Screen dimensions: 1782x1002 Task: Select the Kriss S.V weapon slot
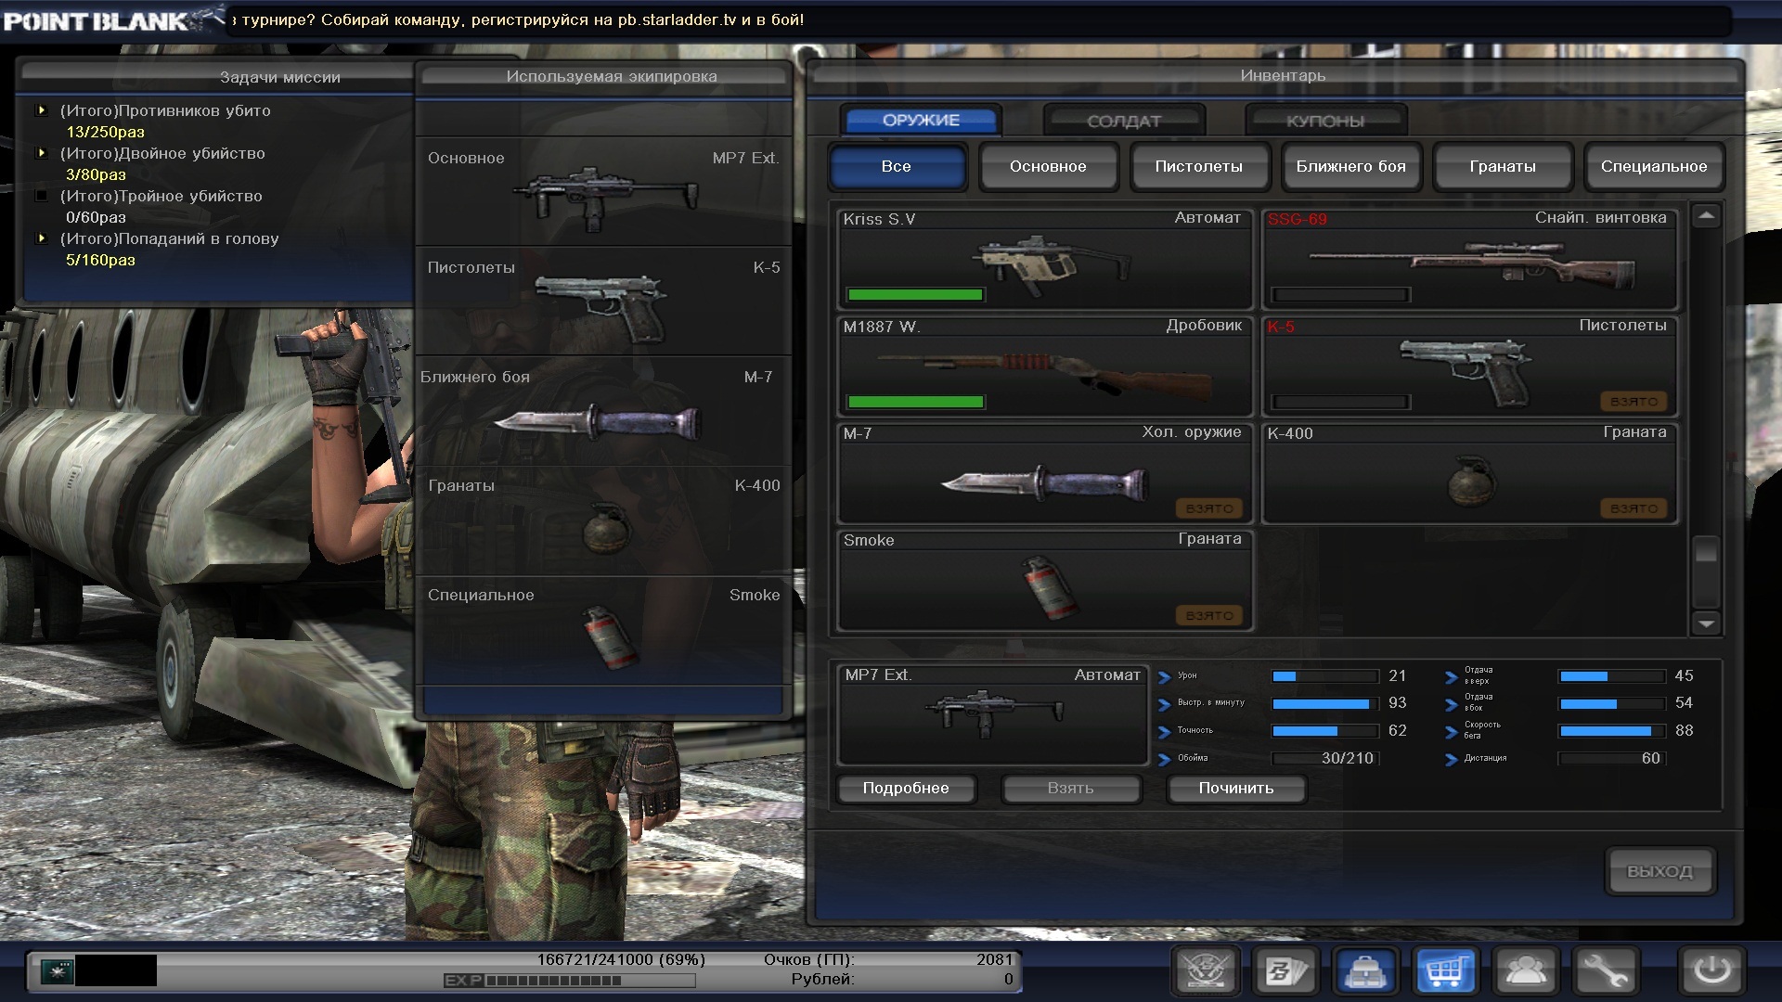[1044, 259]
